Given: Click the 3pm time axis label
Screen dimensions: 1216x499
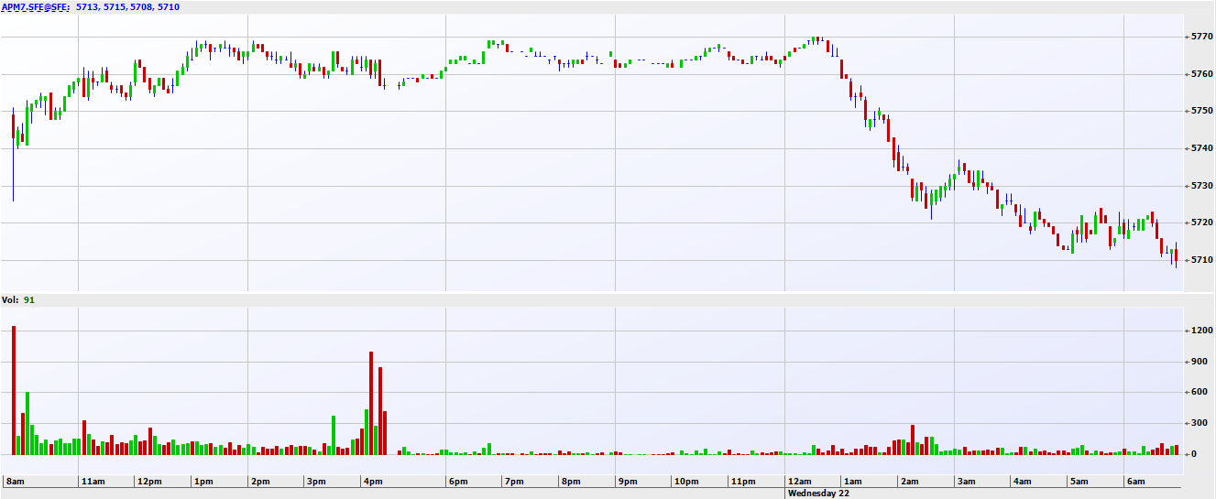Looking at the screenshot, I should (x=317, y=482).
